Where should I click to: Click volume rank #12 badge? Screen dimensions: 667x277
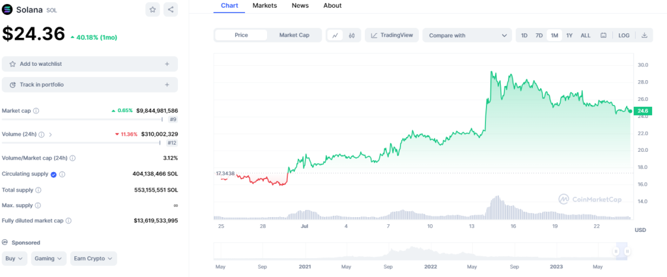[172, 143]
